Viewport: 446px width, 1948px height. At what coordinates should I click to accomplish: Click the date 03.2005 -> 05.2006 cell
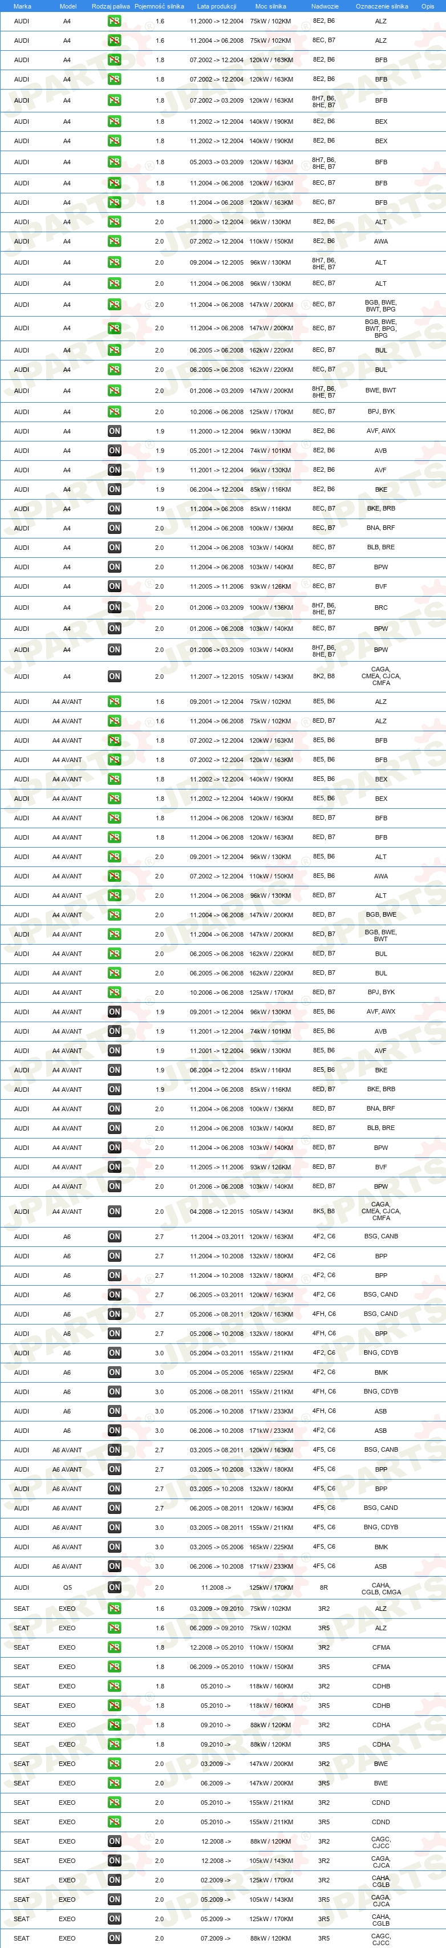click(x=217, y=1546)
